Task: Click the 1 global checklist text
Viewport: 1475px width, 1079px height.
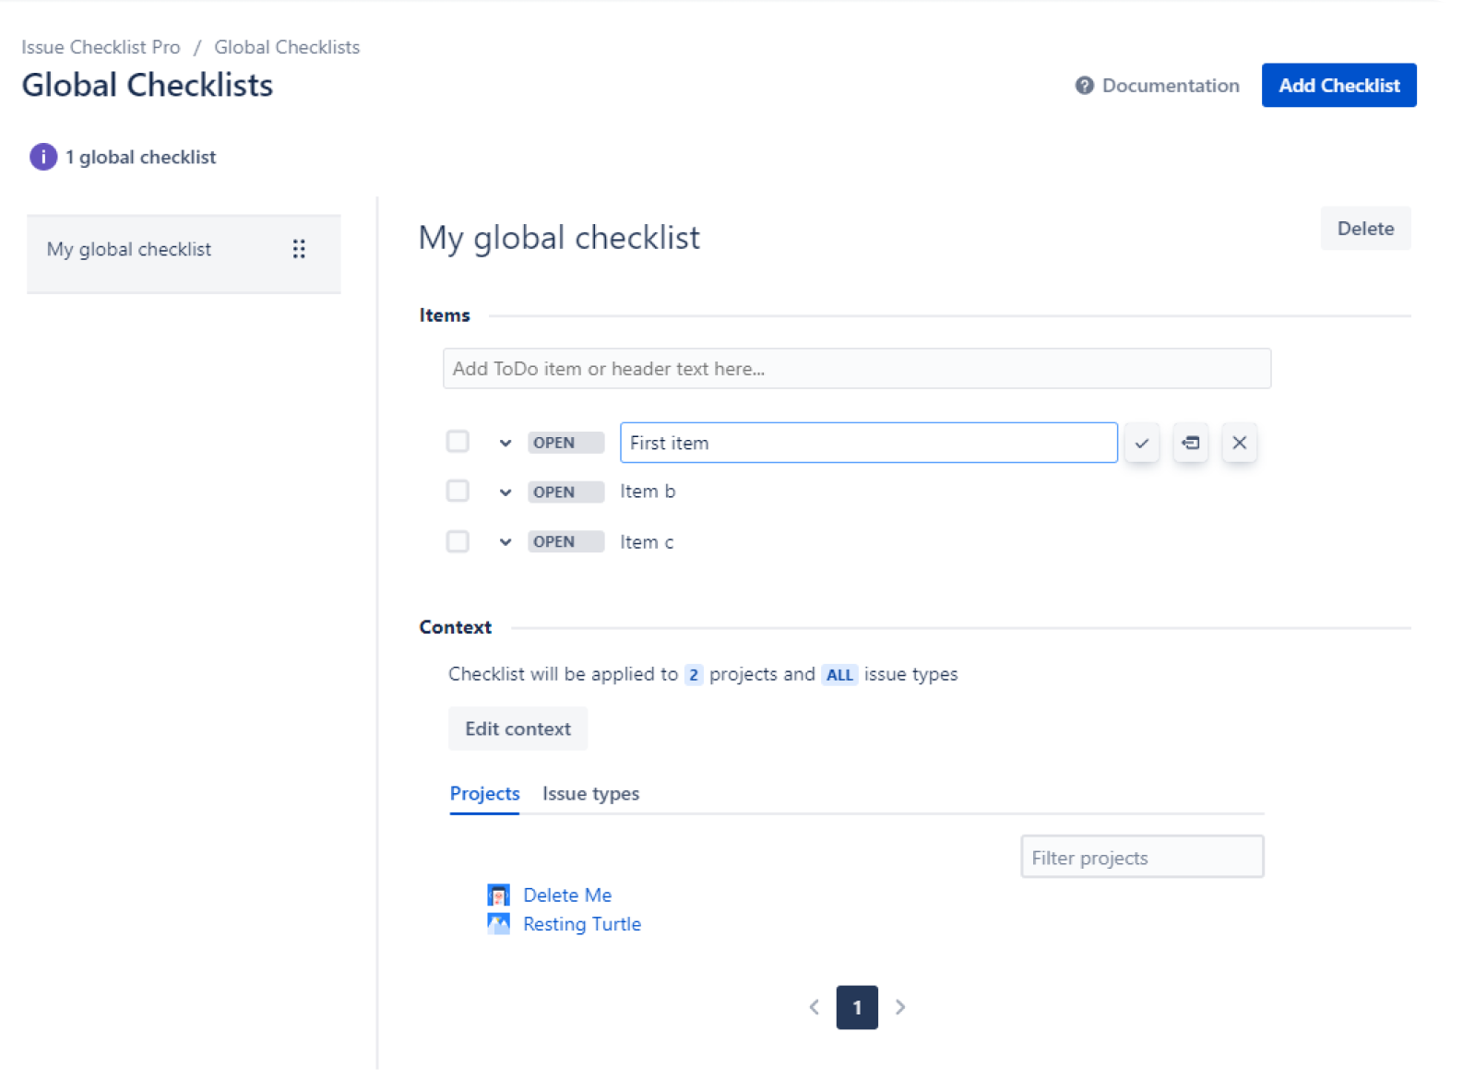Action: pyautogui.click(x=140, y=158)
